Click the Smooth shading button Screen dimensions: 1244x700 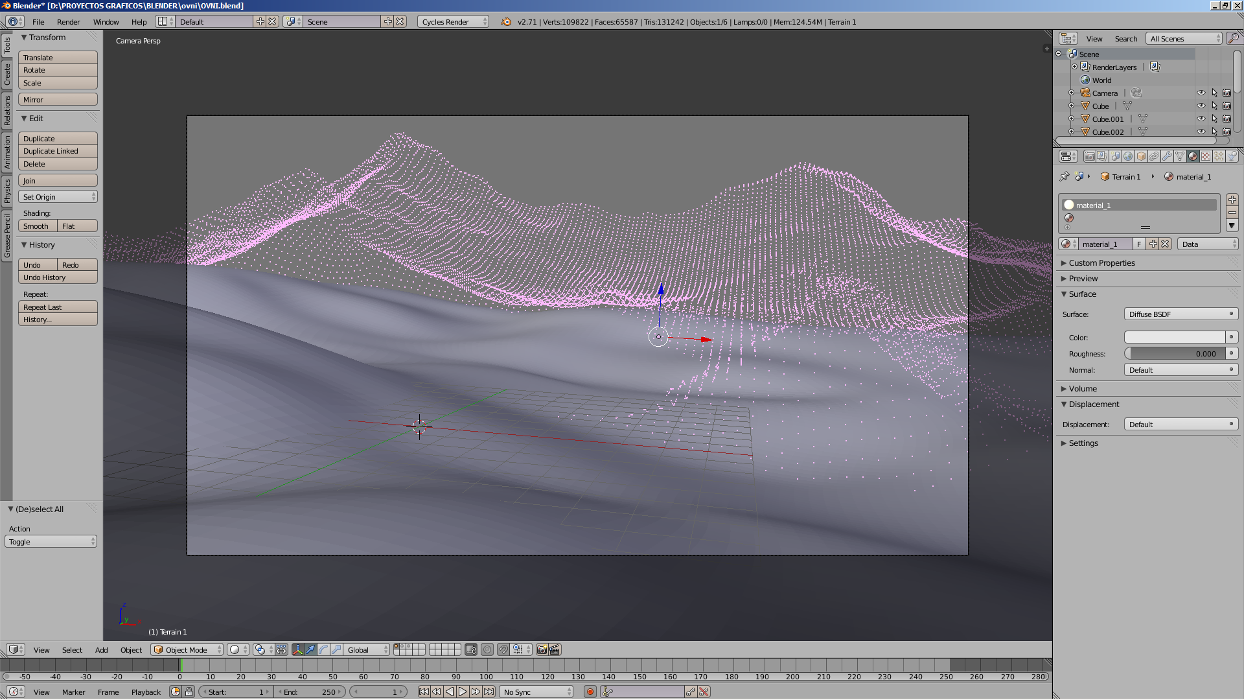(37, 226)
